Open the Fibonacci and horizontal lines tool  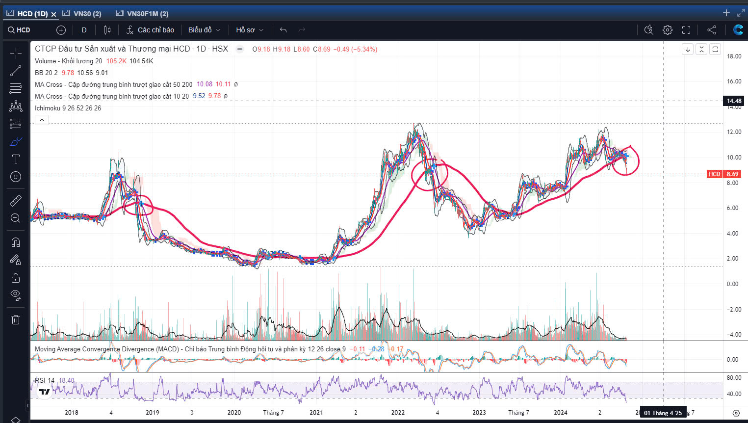16,88
